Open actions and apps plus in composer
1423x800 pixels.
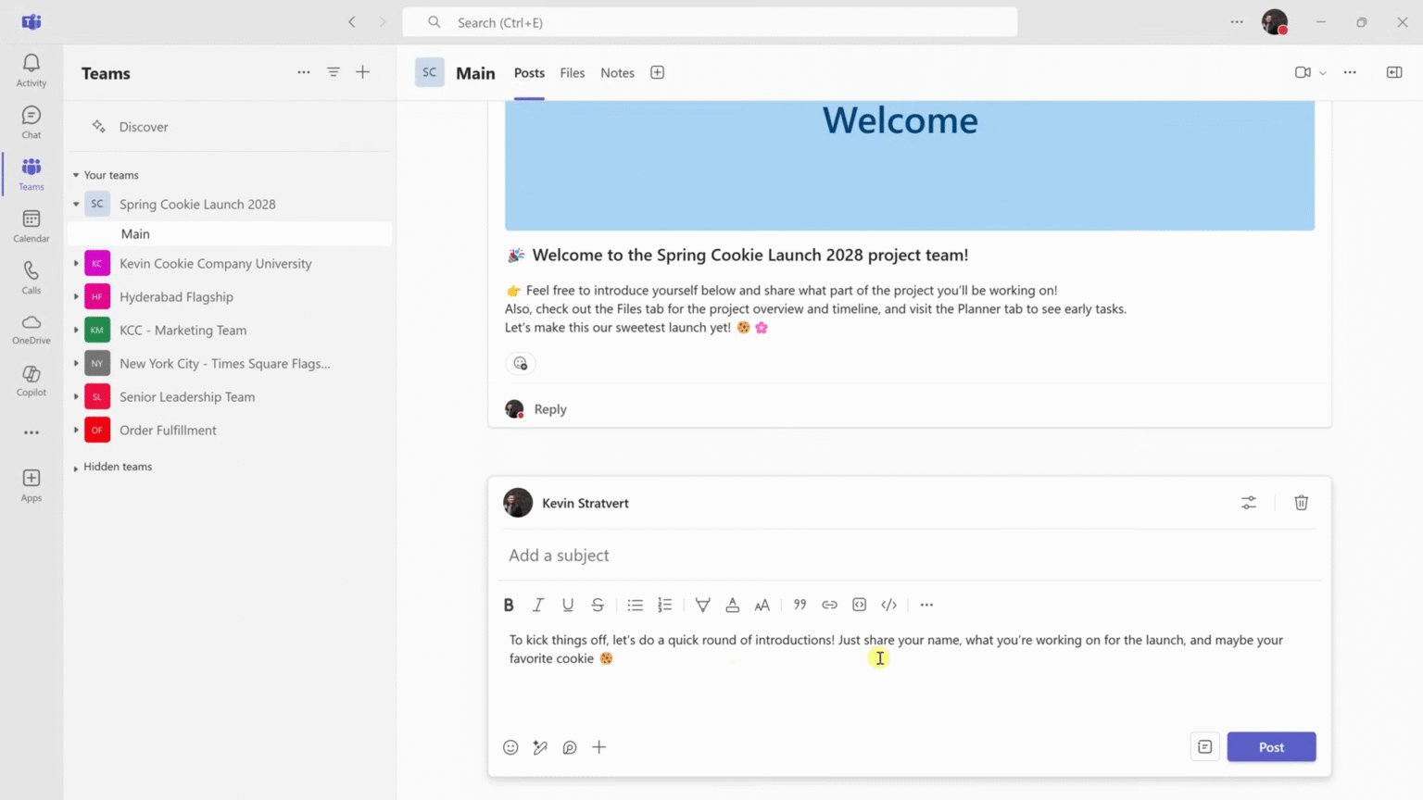599,747
